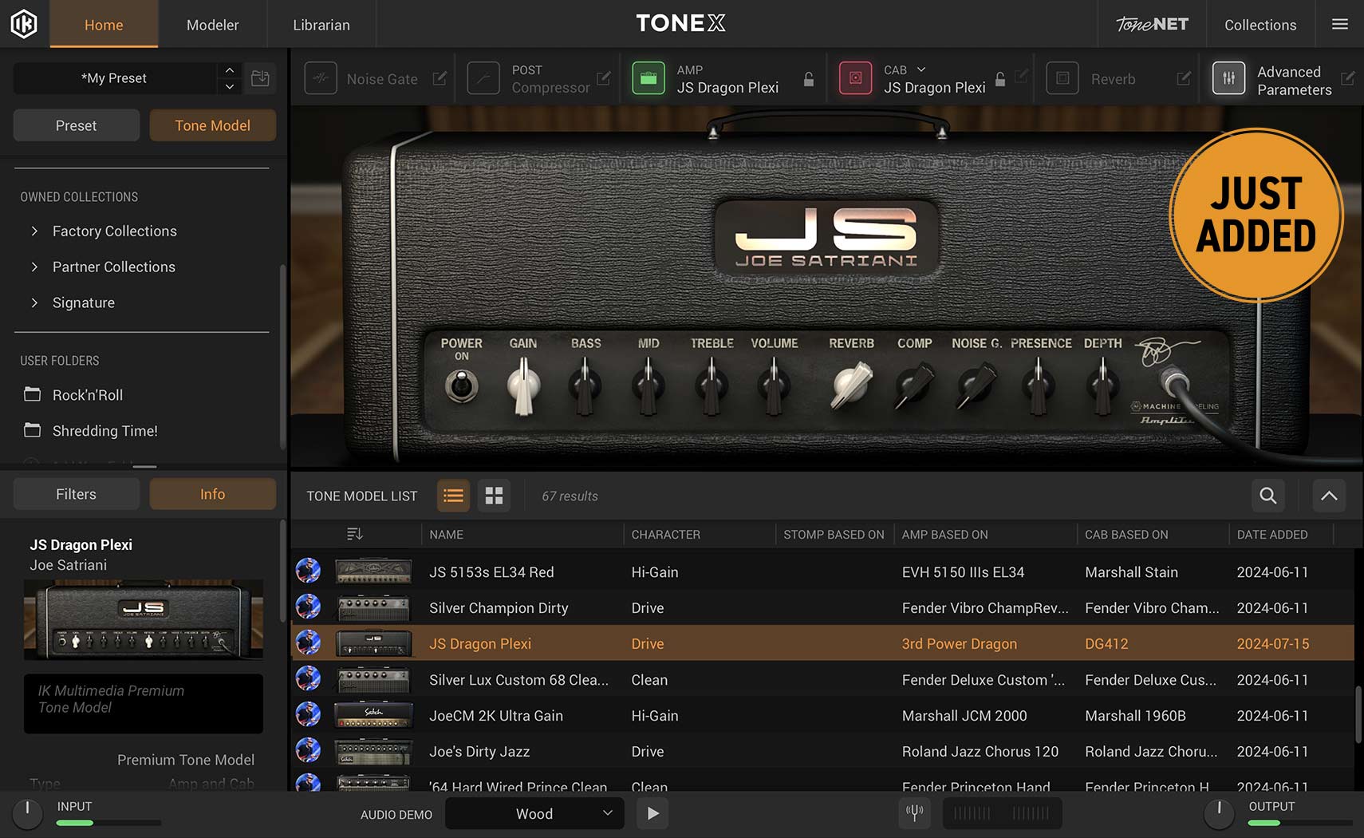Click the Tone Model button

click(x=212, y=125)
